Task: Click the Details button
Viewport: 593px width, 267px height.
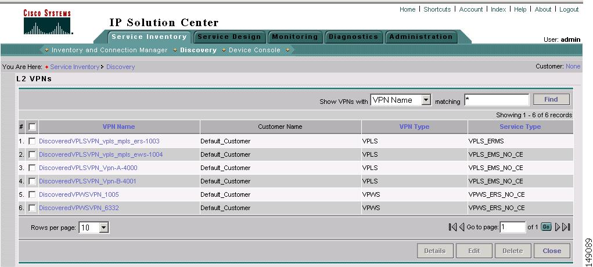Action: [x=434, y=251]
